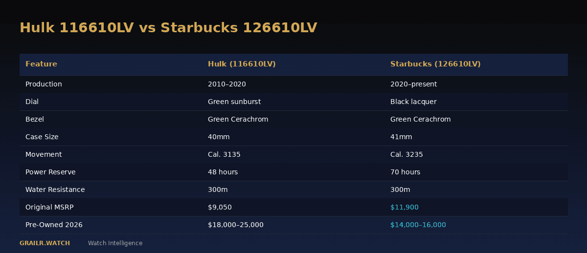Select the Case Size row label
Screen dimensions: 587x253
[x=42, y=137]
